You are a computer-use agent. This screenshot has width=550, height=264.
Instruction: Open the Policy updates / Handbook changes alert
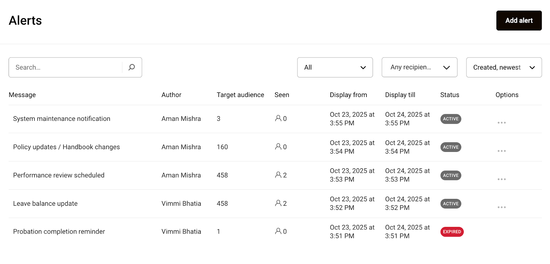pyautogui.click(x=66, y=147)
